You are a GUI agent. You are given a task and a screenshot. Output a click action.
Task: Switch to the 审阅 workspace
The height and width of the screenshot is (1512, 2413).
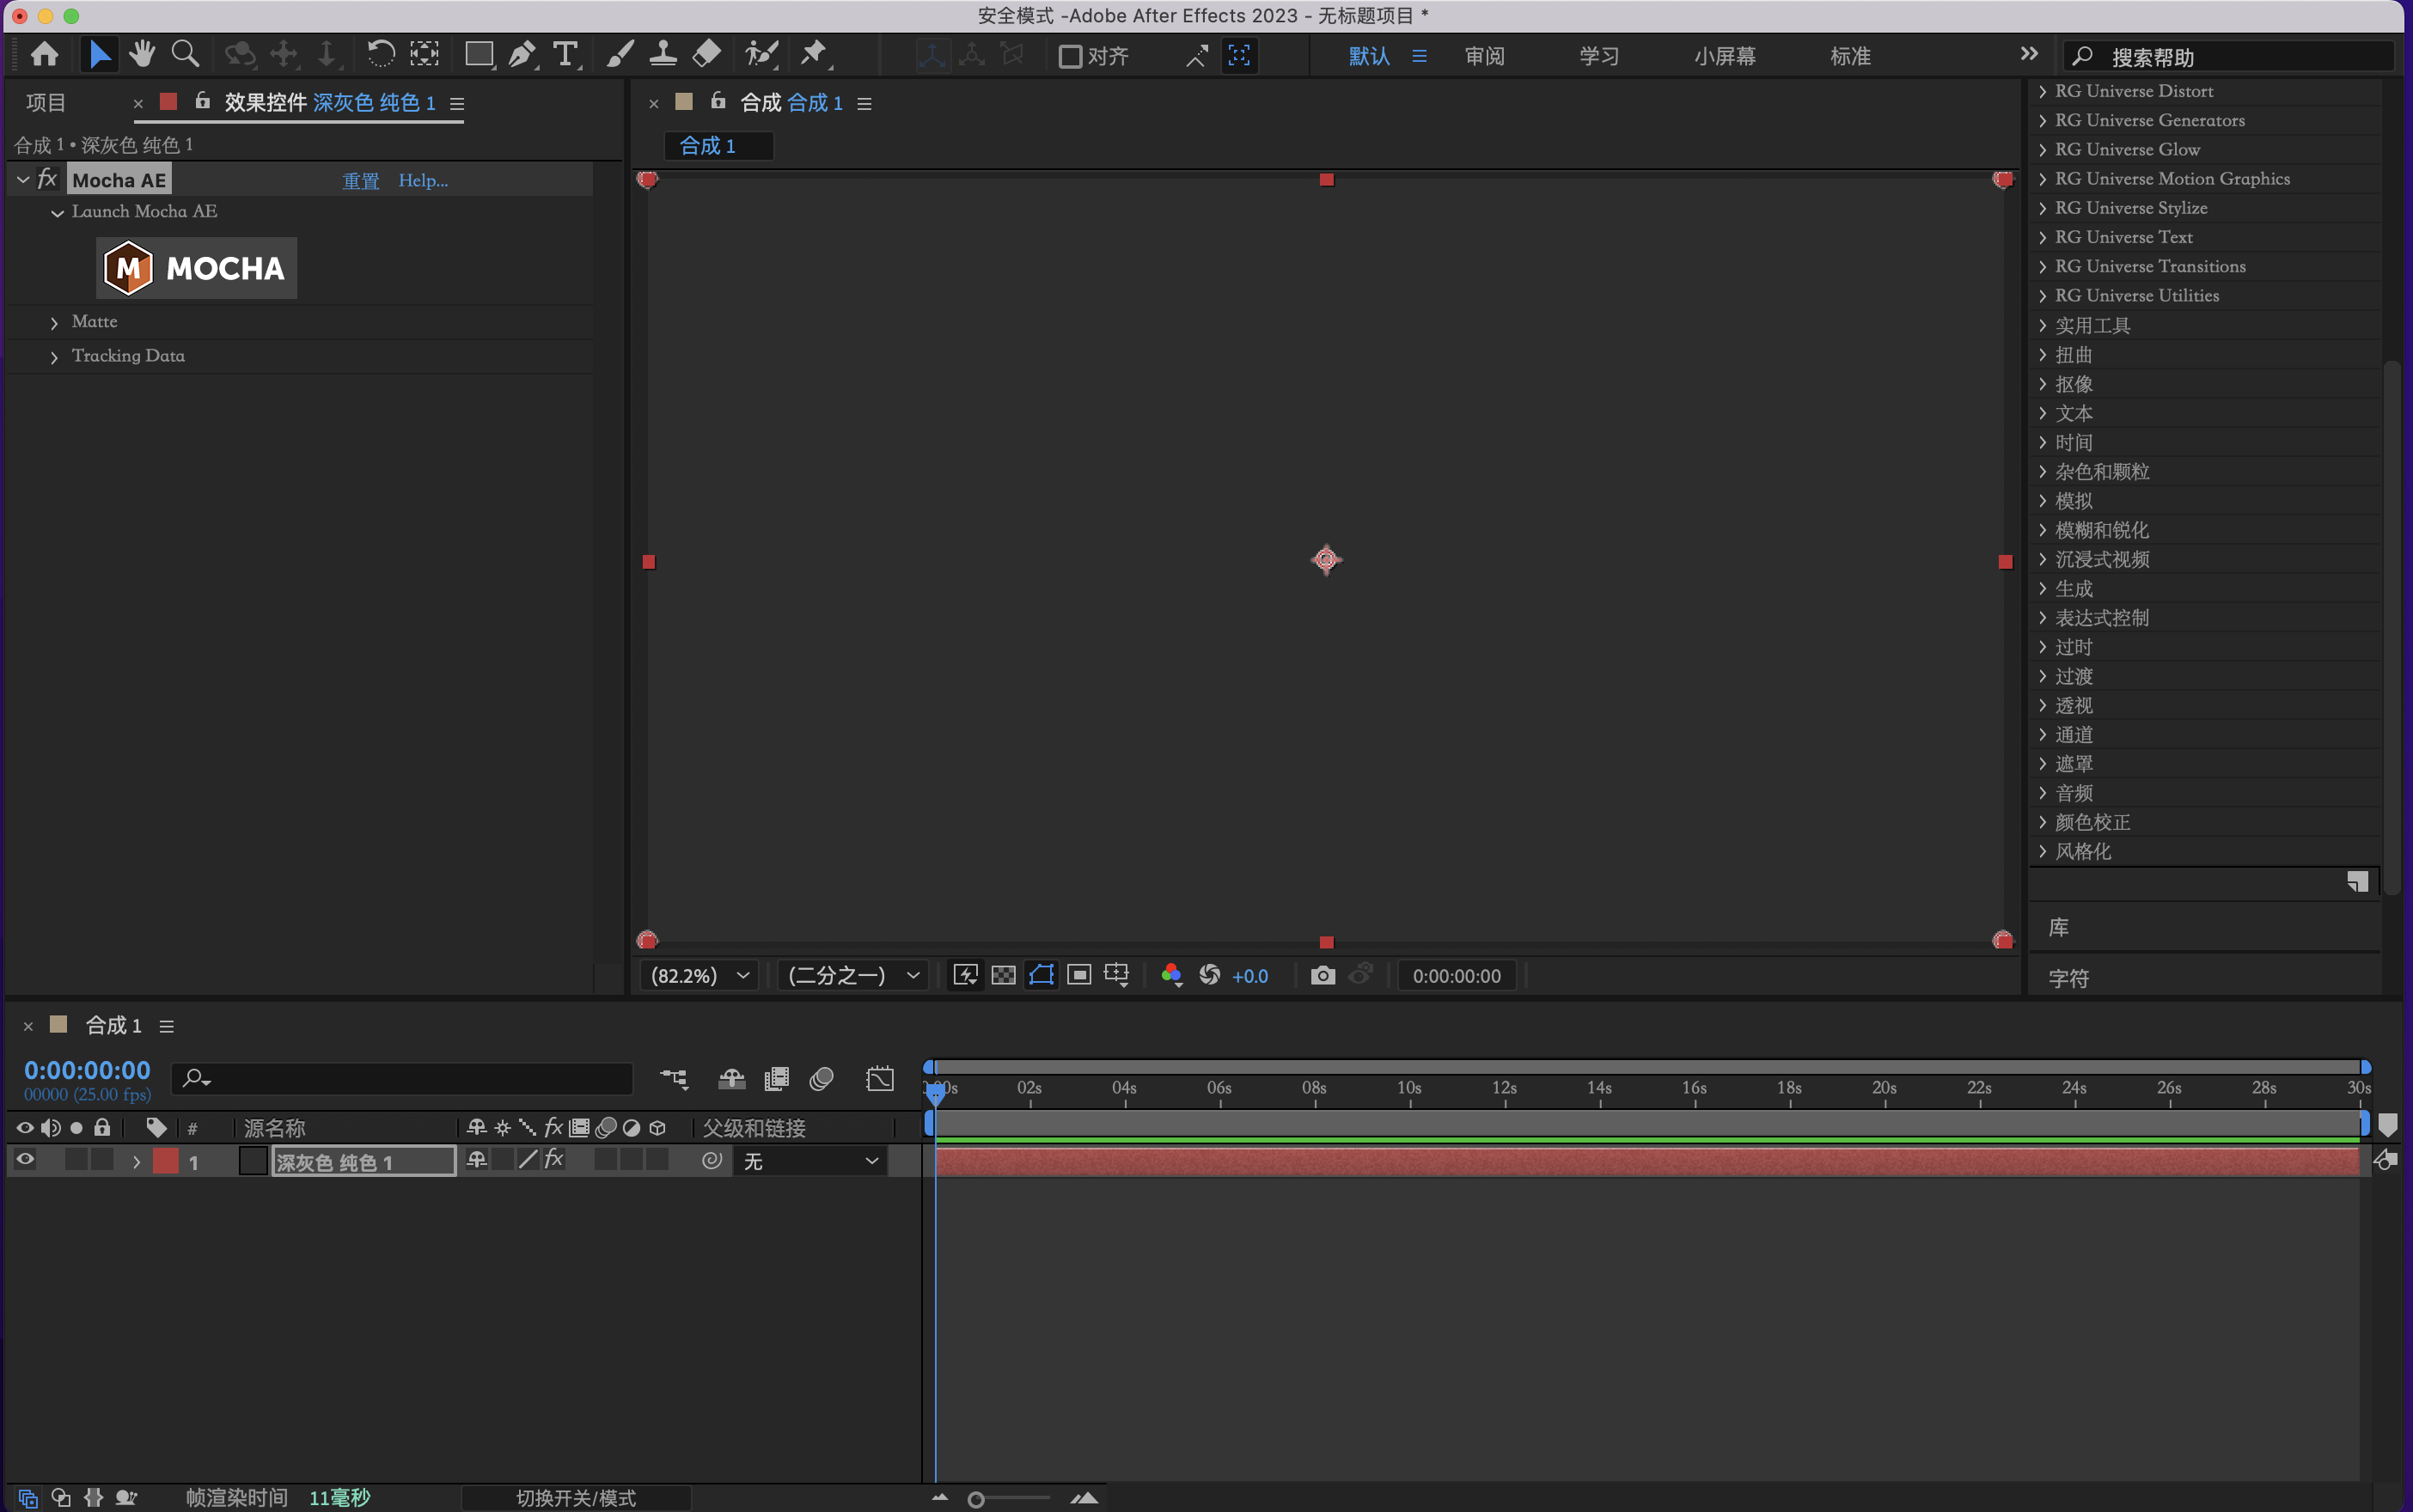coord(1484,56)
